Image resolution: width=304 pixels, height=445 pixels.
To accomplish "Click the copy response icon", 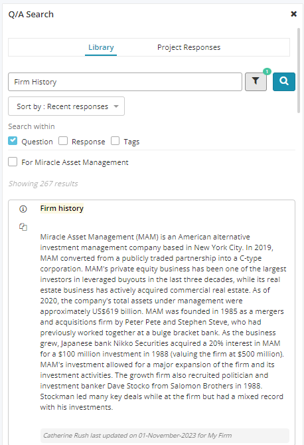I will [23, 227].
